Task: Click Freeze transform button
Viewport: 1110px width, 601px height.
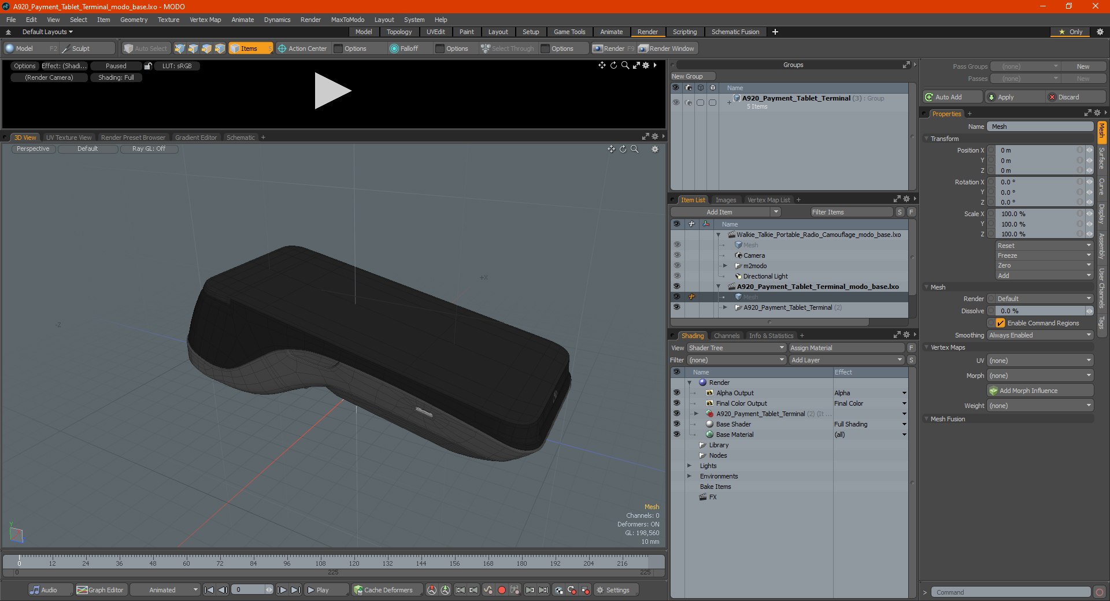Action: point(1044,255)
